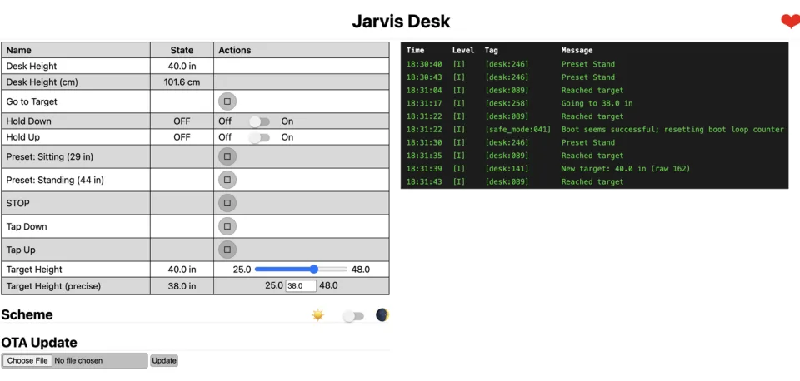Image resolution: width=800 pixels, height=381 pixels.
Task: Click the Target Height (precise) input box
Action: [301, 286]
